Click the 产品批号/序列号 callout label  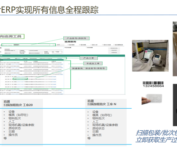pyautogui.click(x=76, y=38)
